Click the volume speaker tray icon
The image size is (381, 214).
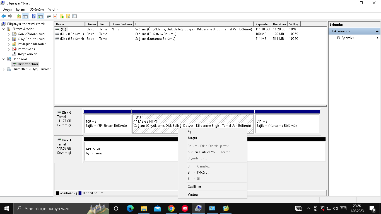click(x=336, y=208)
